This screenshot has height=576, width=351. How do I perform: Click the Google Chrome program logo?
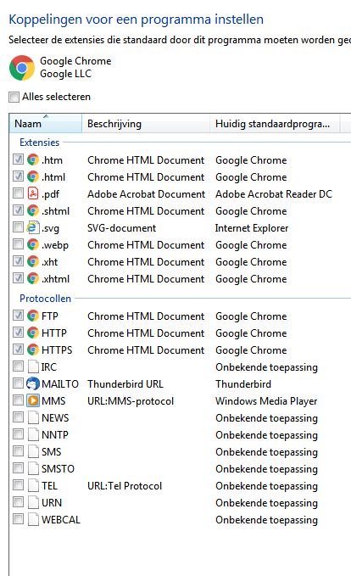tap(22, 68)
